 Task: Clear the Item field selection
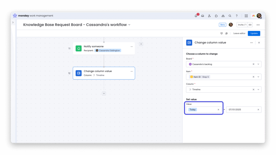[253, 77]
